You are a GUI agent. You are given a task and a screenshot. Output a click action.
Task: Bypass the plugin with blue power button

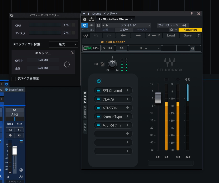(85, 25)
